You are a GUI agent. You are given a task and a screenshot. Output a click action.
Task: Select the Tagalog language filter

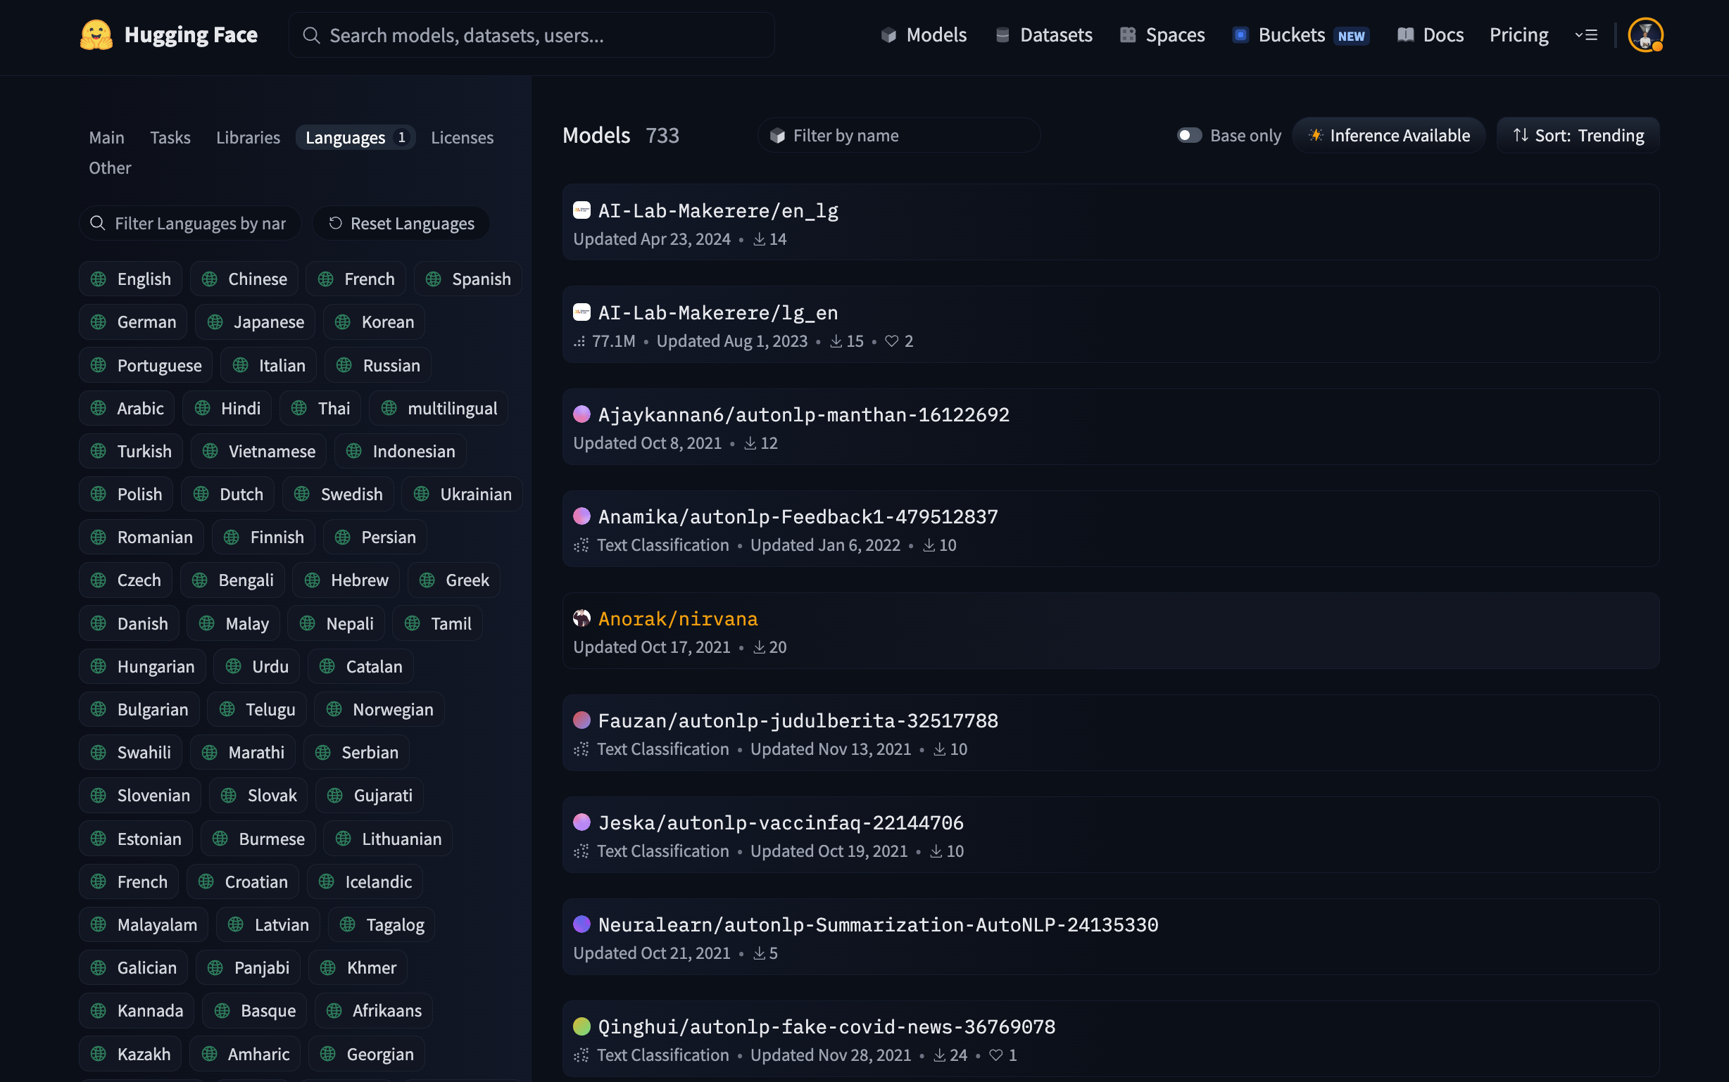(x=382, y=924)
